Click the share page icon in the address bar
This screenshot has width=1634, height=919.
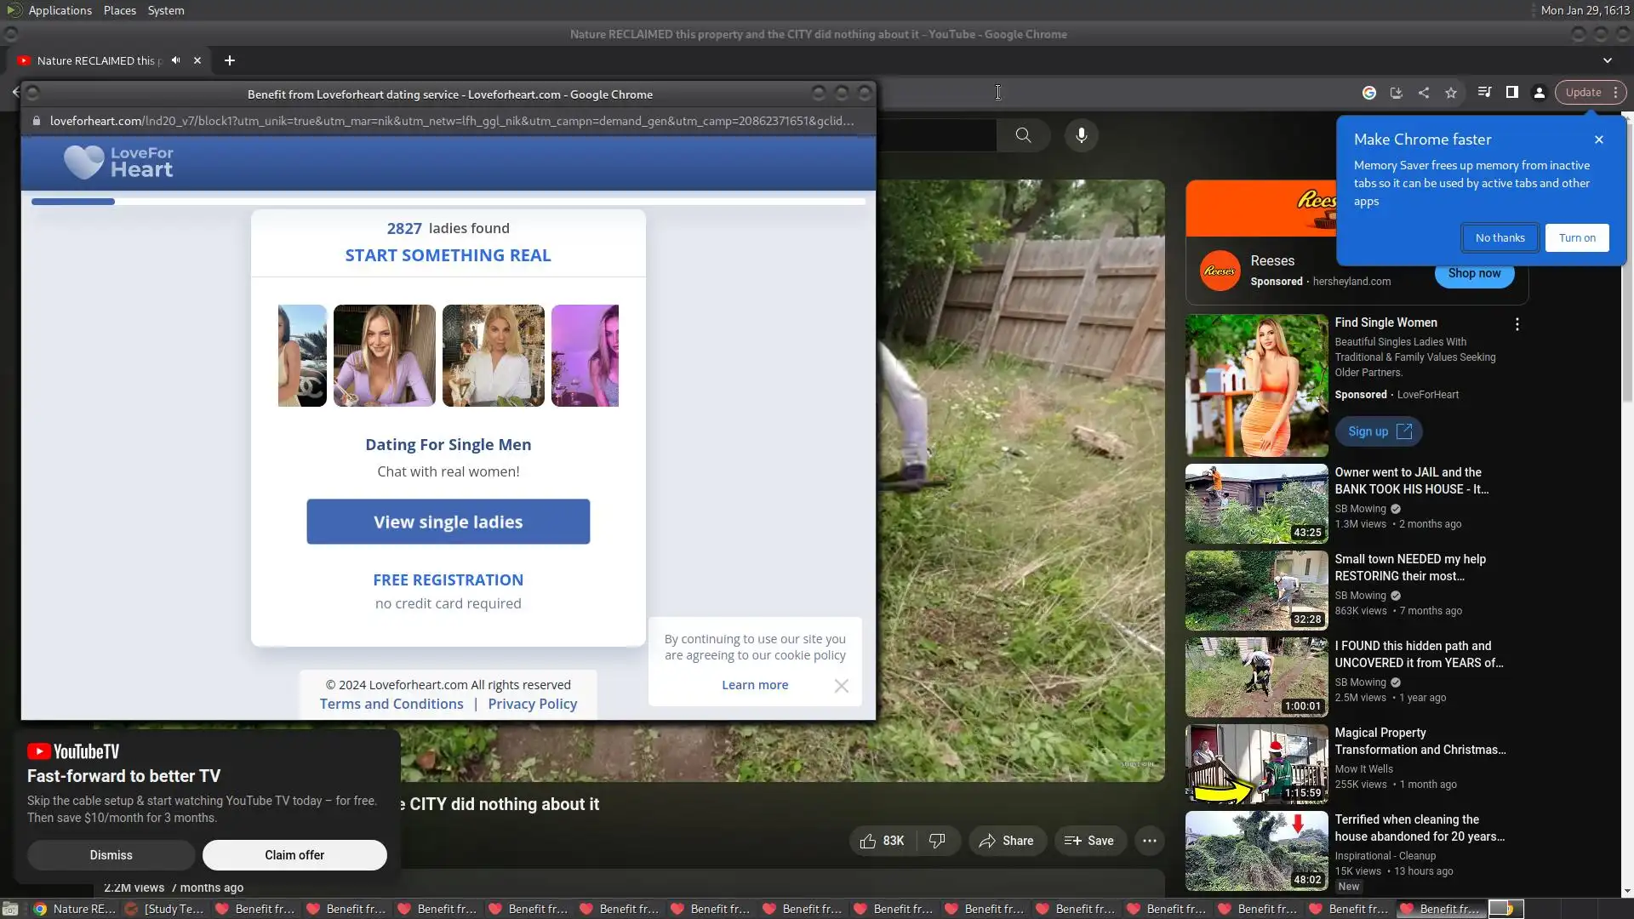(1424, 93)
